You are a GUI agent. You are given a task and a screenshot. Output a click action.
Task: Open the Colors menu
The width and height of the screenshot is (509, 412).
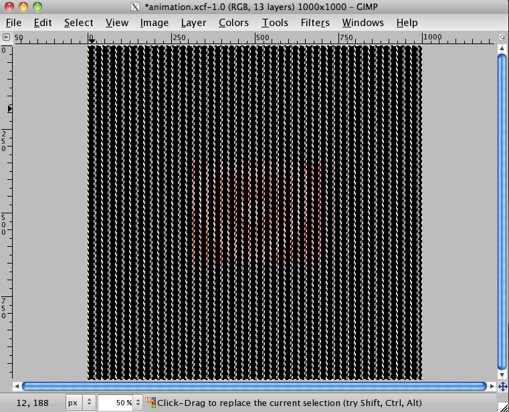click(x=233, y=23)
